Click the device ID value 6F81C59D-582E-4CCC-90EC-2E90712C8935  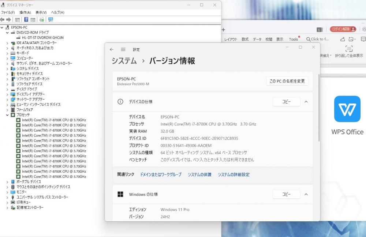point(199,139)
